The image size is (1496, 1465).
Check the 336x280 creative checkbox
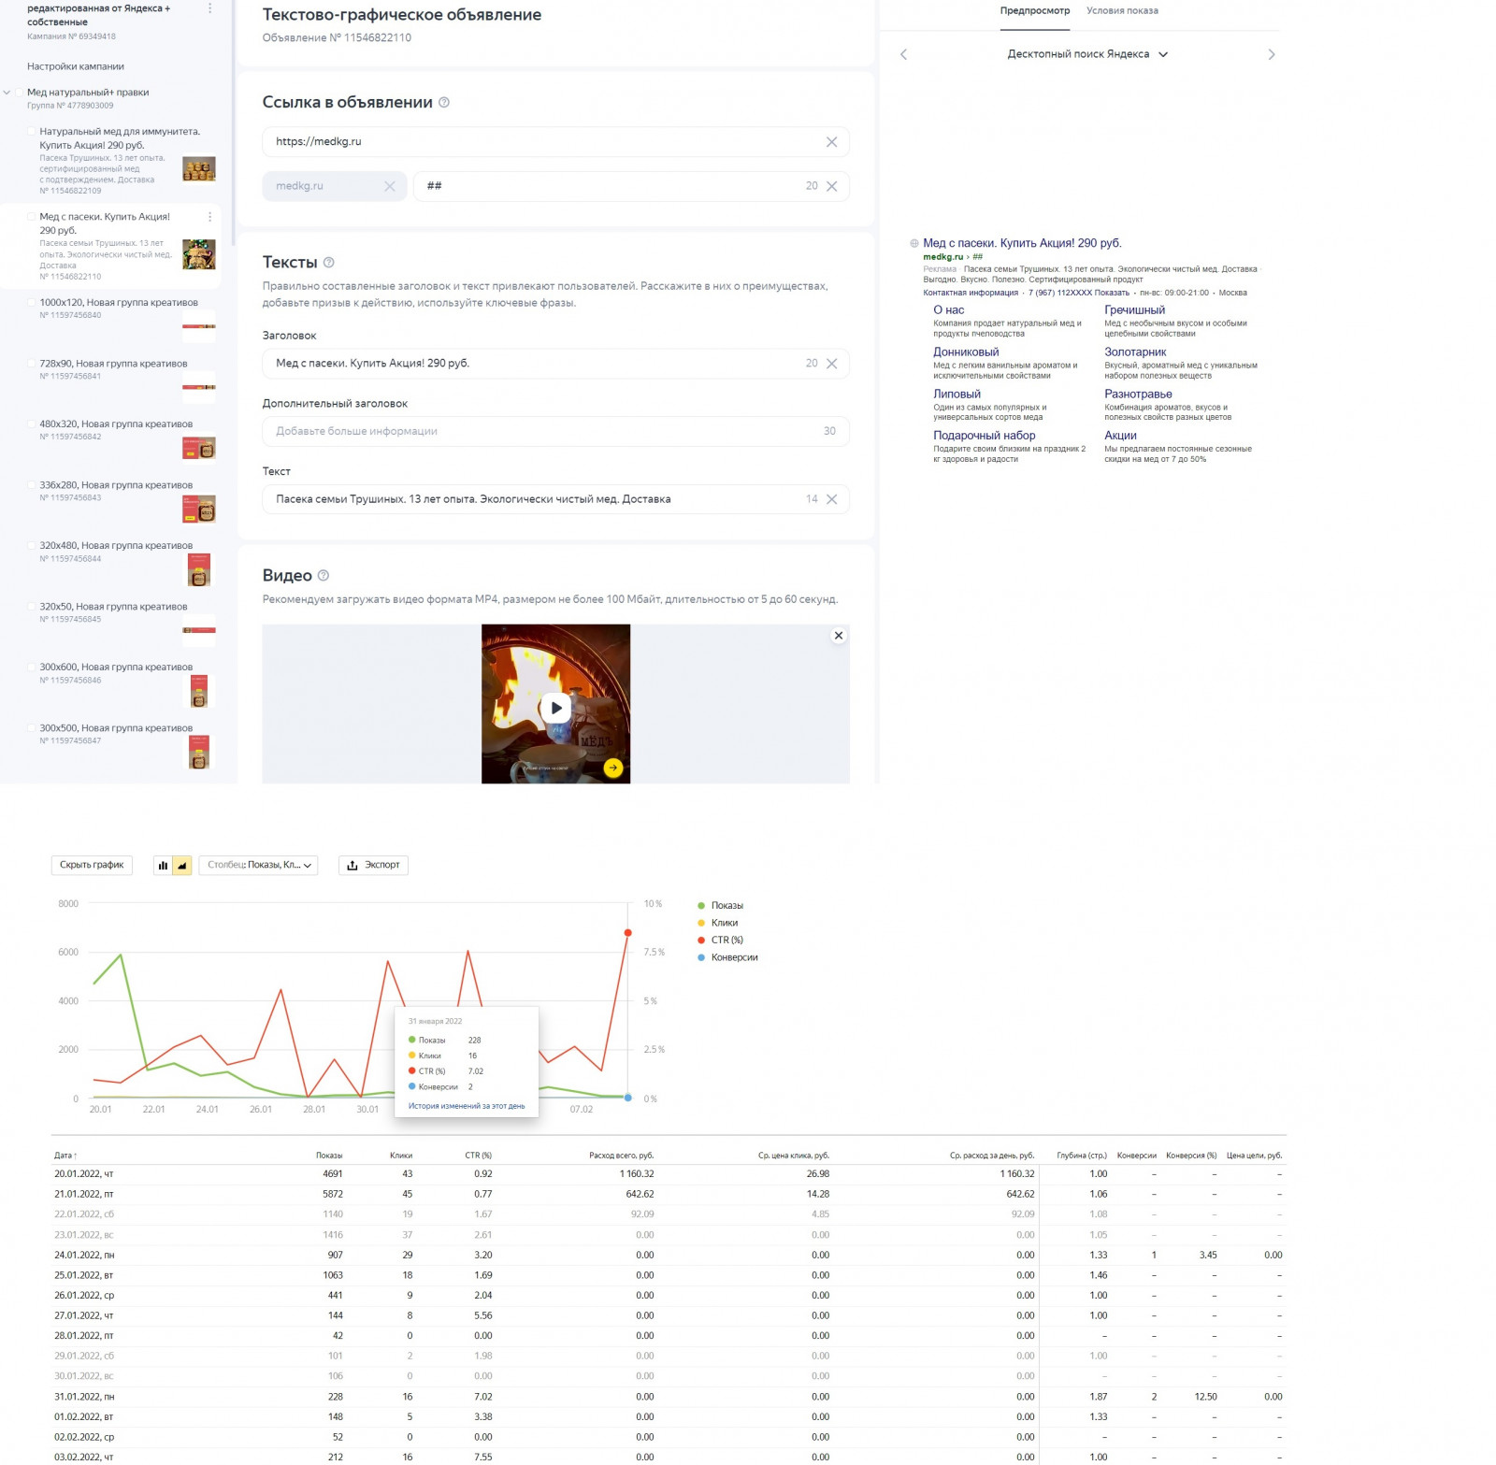pos(32,485)
